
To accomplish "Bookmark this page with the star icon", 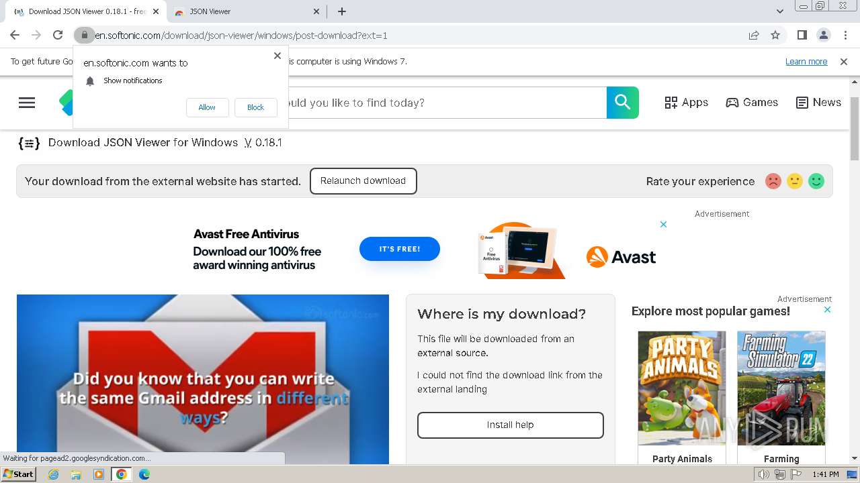I will click(x=775, y=35).
